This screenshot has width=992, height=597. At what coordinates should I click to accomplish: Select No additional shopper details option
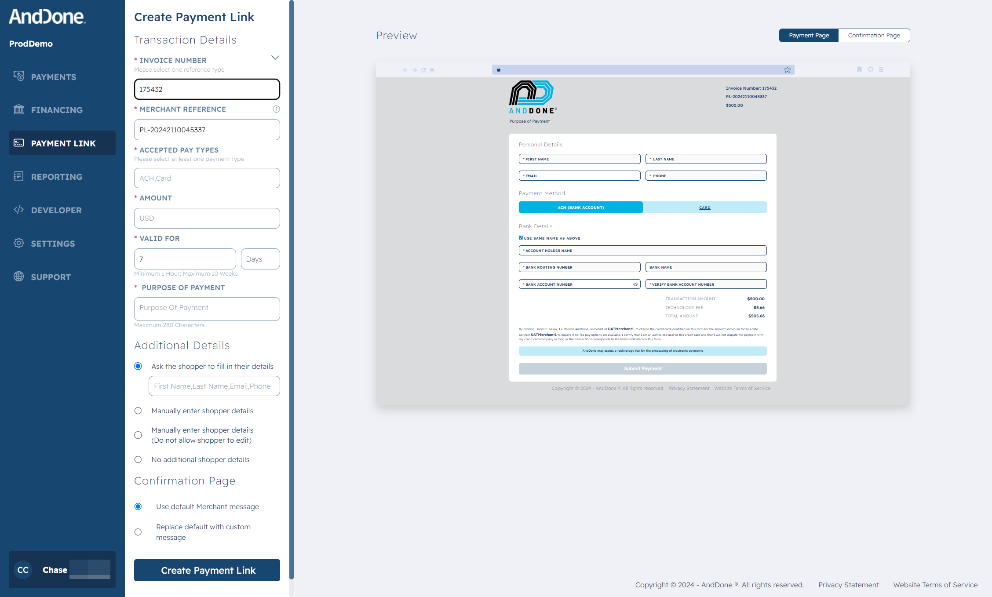pos(139,459)
